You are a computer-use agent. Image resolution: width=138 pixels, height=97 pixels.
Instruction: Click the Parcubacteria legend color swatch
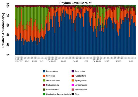(x=73, y=89)
